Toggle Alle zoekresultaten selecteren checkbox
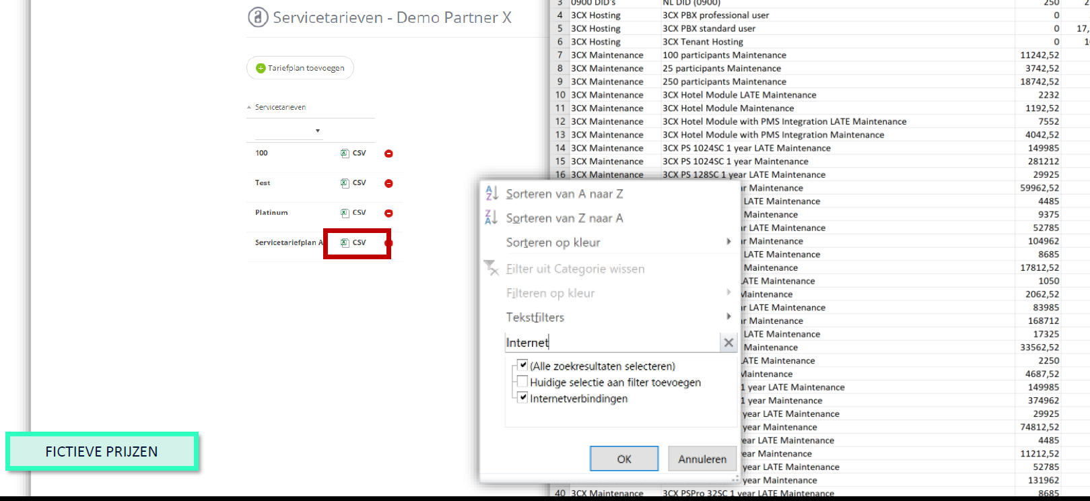1090x501 pixels. (x=522, y=366)
